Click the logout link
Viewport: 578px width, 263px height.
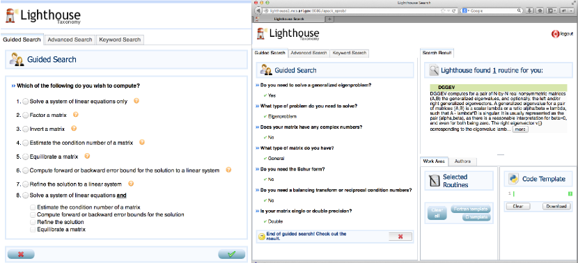point(566,34)
